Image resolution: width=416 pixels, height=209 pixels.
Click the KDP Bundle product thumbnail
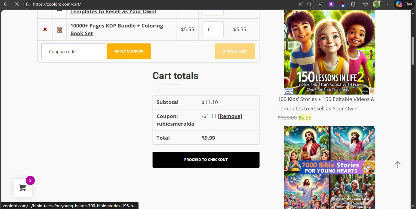59,30
